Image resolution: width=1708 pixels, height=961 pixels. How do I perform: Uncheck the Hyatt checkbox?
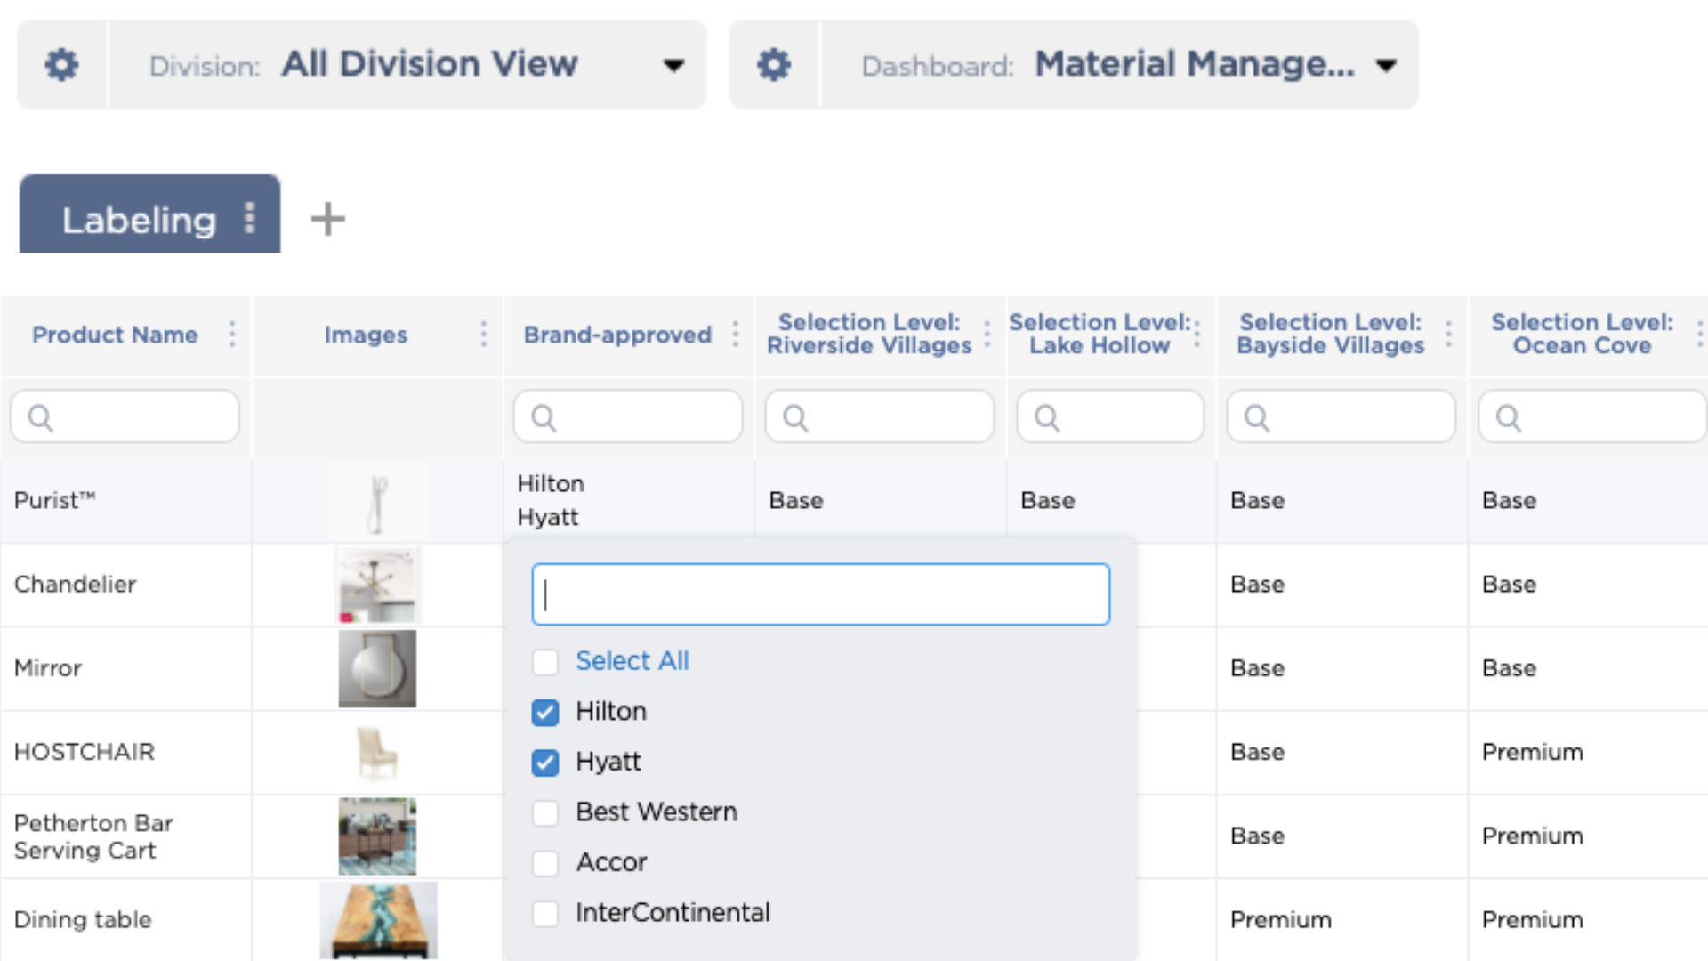[545, 763]
